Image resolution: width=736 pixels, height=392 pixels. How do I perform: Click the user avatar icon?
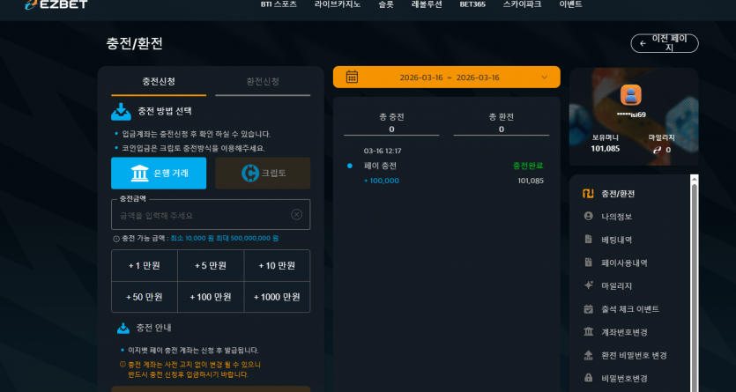631,95
